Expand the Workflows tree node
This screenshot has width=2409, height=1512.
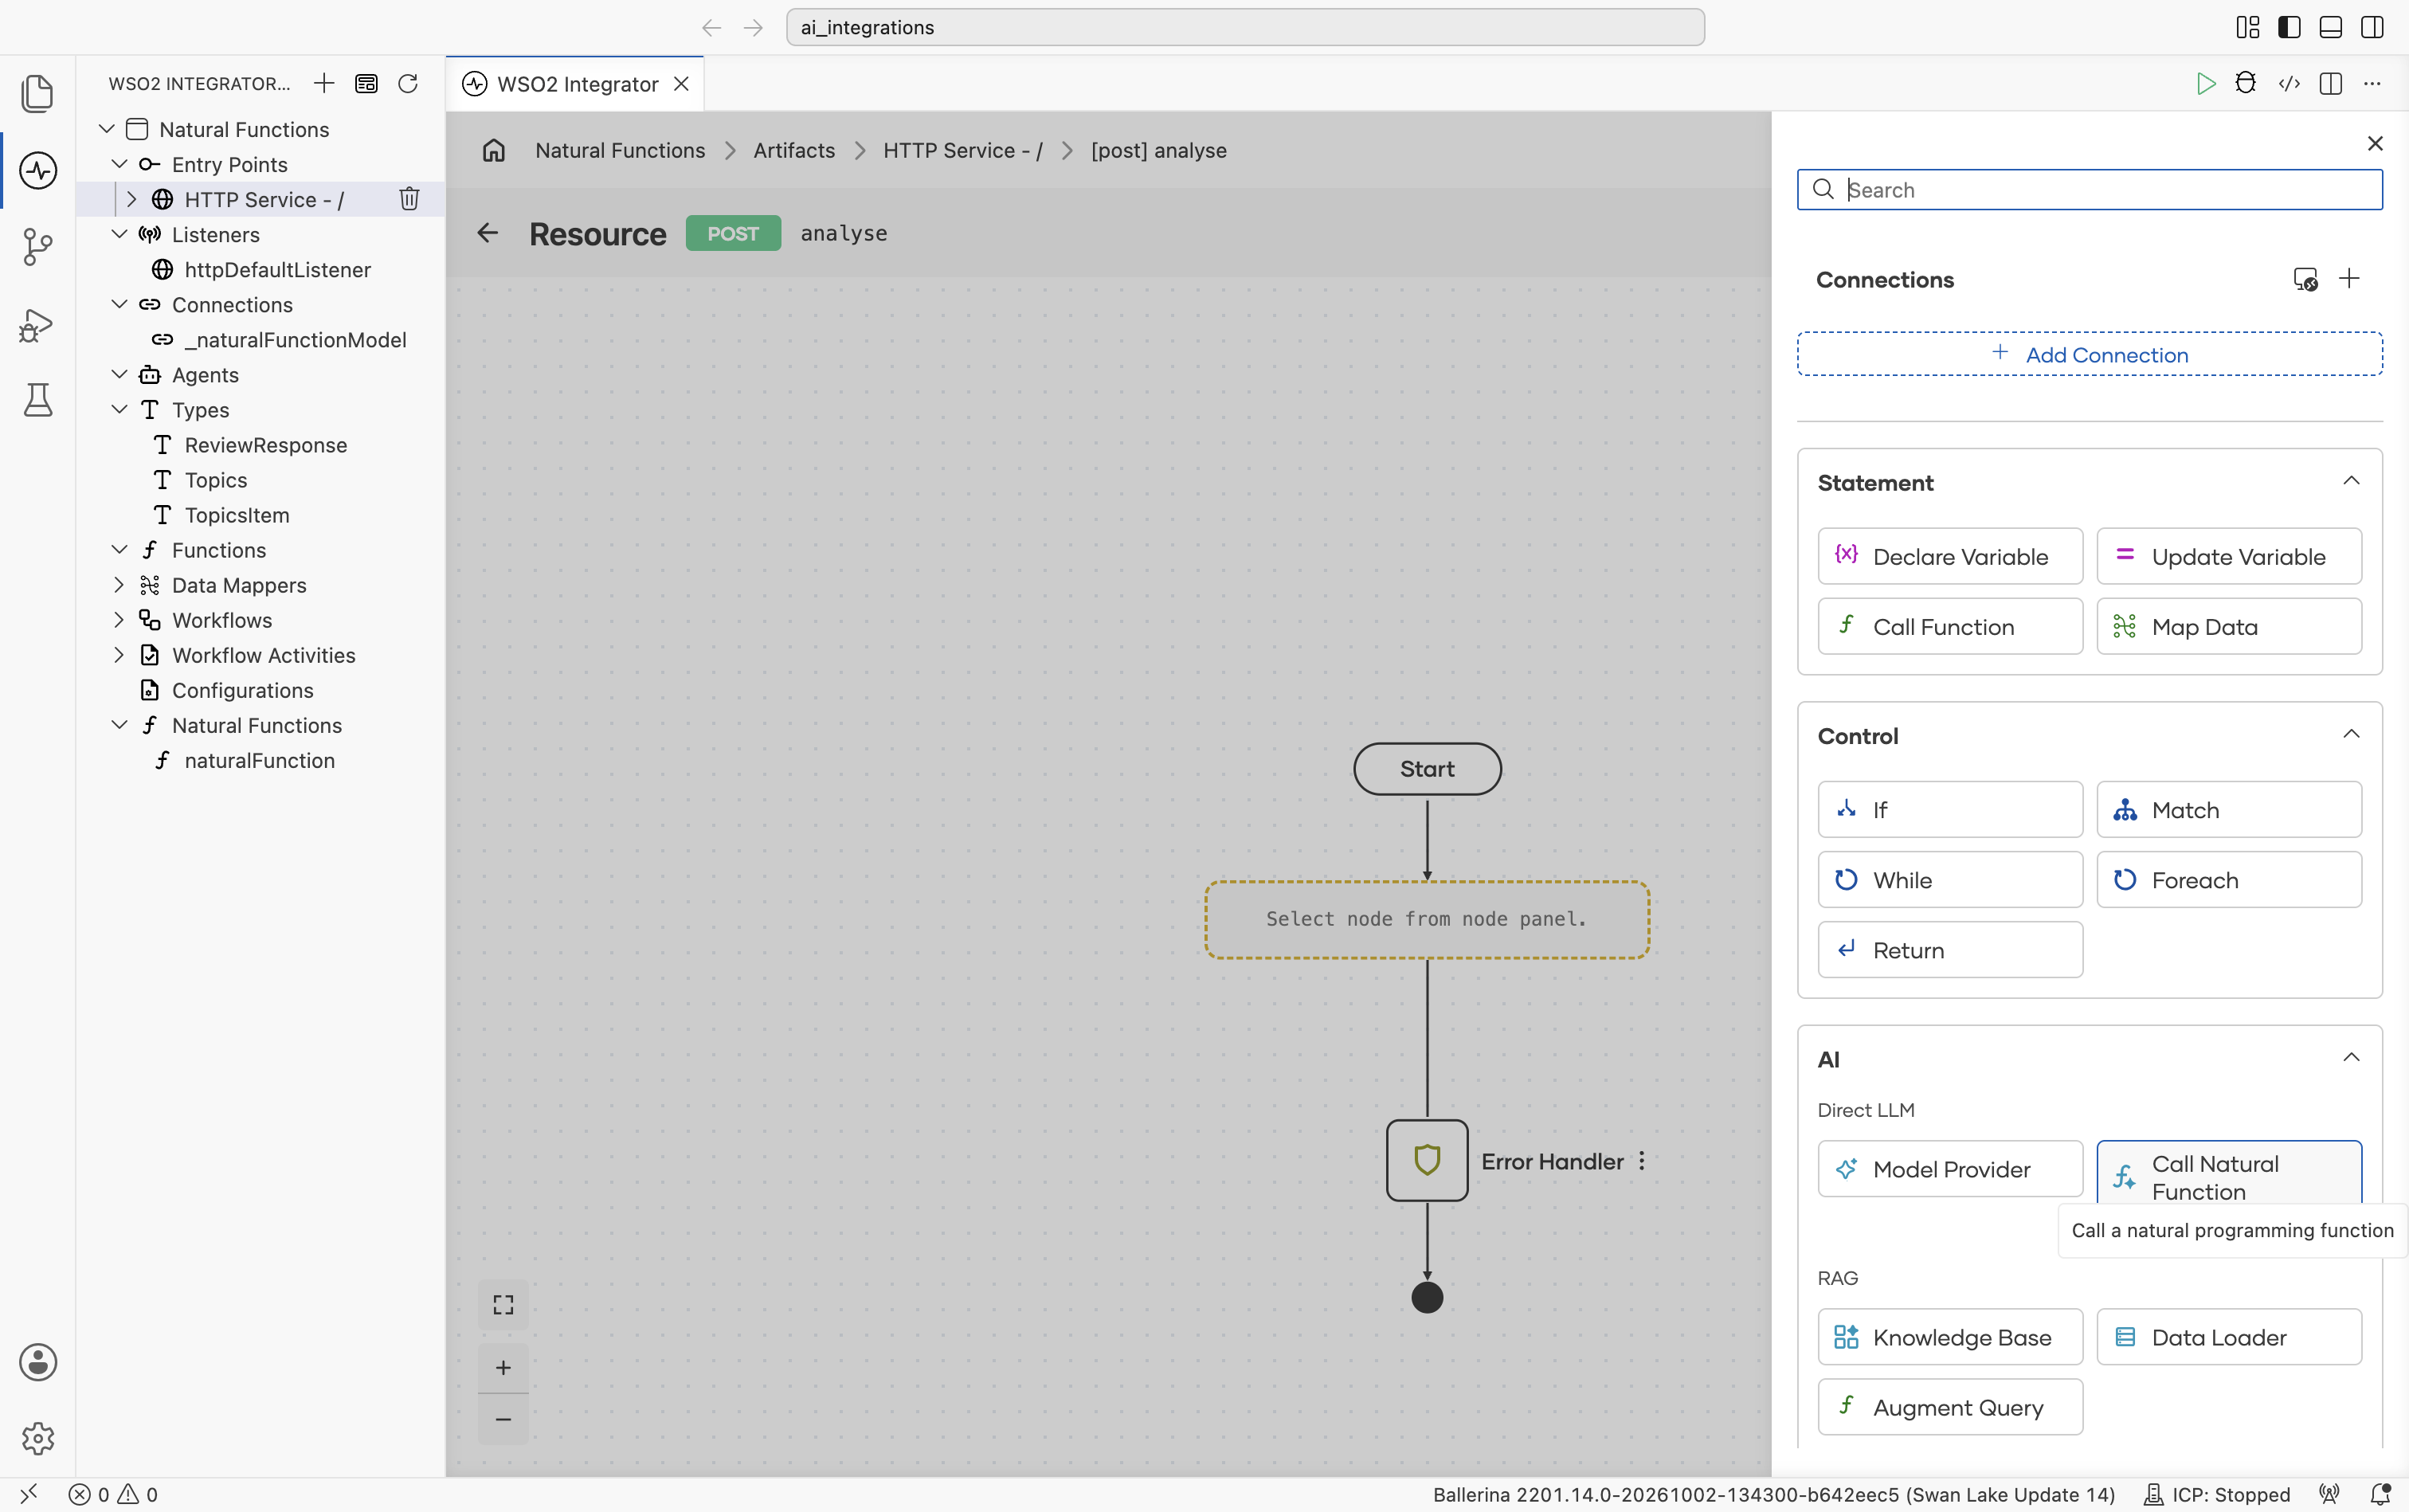pos(119,620)
